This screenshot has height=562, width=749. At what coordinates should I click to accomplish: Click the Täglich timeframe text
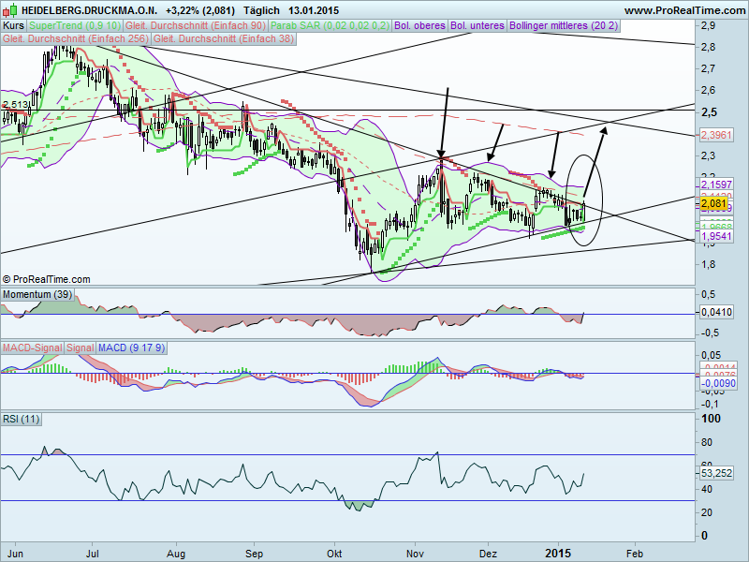261,10
